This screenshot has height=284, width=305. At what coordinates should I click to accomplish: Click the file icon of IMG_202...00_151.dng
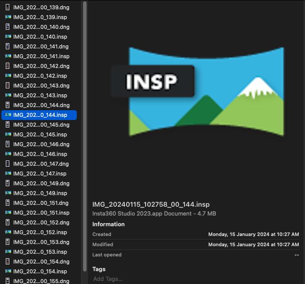[x=8, y=203]
